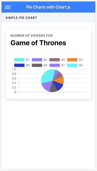The width and height of the screenshot is (97, 171).
Task: Hide season via S1 legend label
Action: click(27, 60)
